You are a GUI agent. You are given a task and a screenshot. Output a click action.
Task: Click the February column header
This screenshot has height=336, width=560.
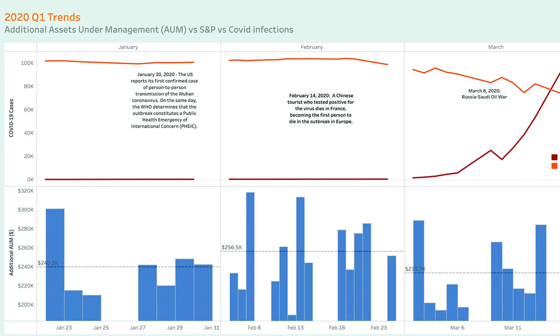point(312,47)
